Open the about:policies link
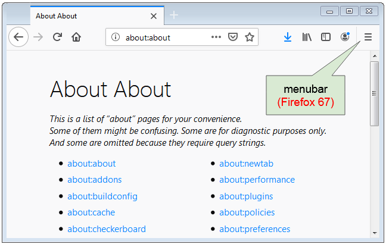 [247, 212]
